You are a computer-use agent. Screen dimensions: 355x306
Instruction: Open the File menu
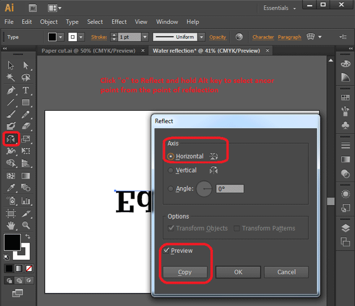9,22
